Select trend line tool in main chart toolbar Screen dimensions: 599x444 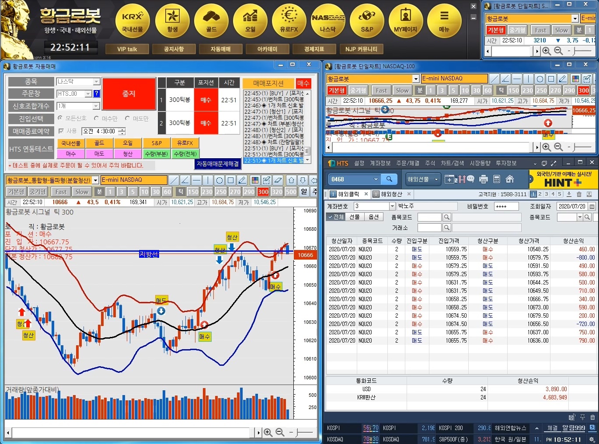(174, 180)
